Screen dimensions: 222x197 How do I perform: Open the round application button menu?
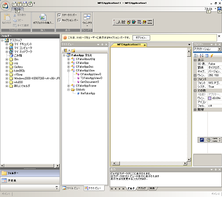pyautogui.click(x=5, y=6)
